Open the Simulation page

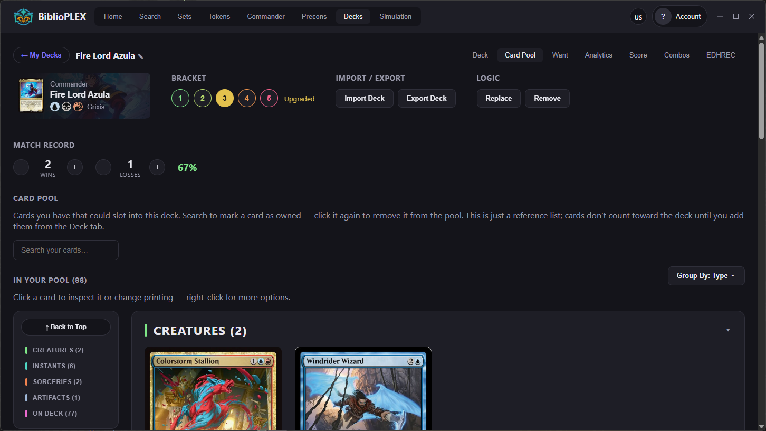(396, 17)
